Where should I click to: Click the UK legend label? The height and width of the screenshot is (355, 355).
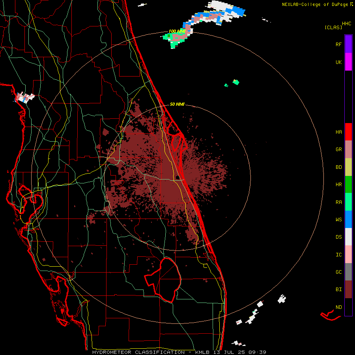click(338, 62)
